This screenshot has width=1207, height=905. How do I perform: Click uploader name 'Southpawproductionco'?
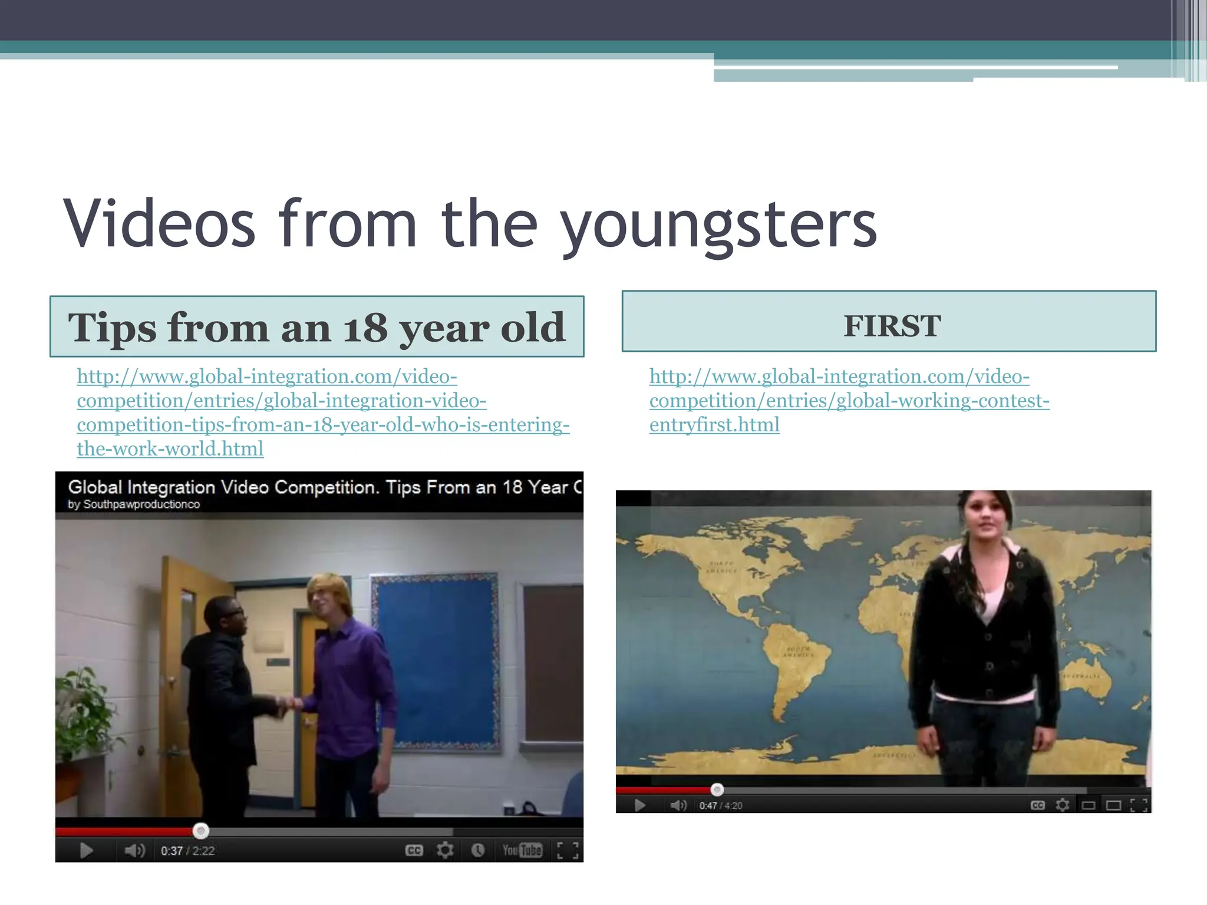tap(141, 504)
